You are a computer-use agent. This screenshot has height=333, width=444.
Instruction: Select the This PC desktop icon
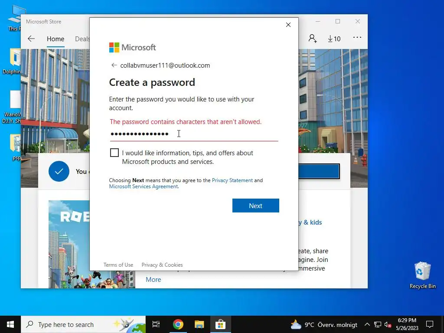15,18
